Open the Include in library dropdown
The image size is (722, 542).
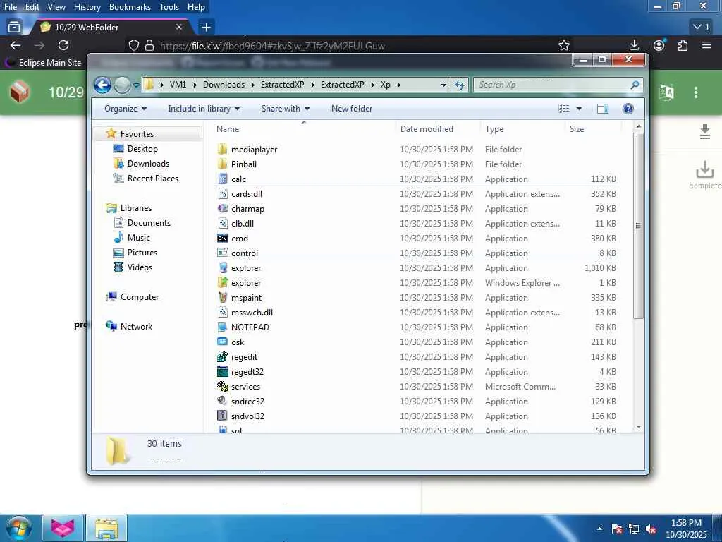[x=204, y=108]
